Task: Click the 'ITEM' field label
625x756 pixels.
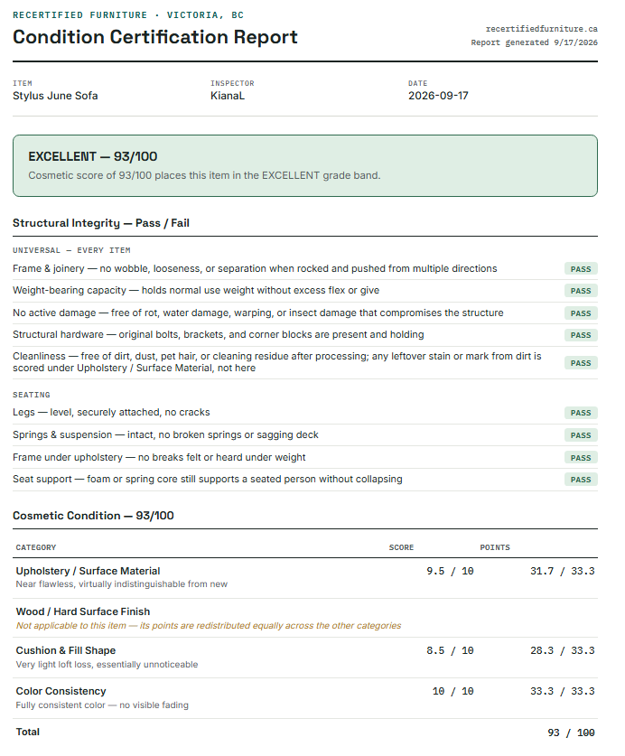Action: point(23,83)
